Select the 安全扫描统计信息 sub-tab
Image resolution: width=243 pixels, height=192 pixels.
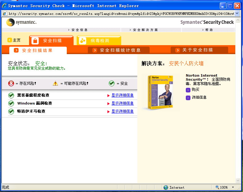119,50
